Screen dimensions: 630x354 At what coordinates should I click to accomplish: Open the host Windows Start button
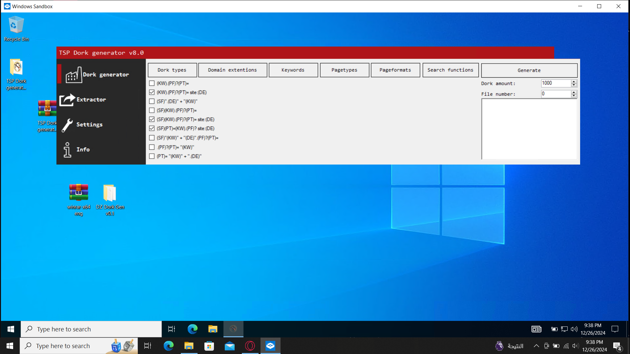coord(10,346)
